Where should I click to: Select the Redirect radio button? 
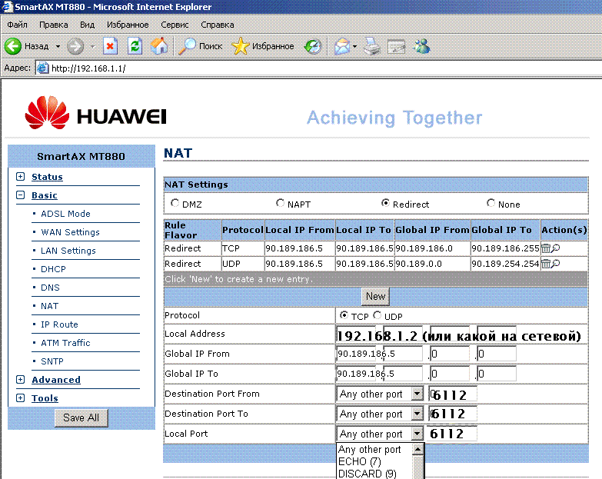[385, 203]
